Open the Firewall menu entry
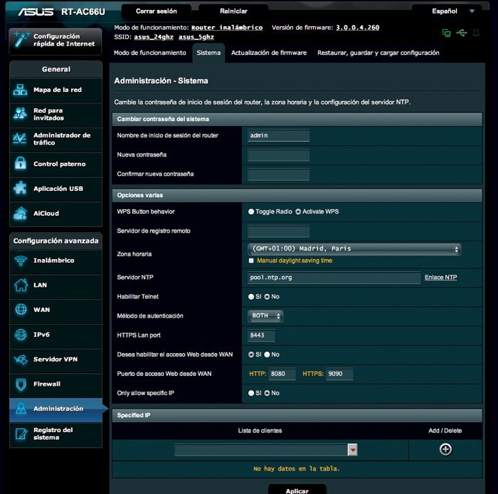This screenshot has width=498, height=494. click(56, 384)
